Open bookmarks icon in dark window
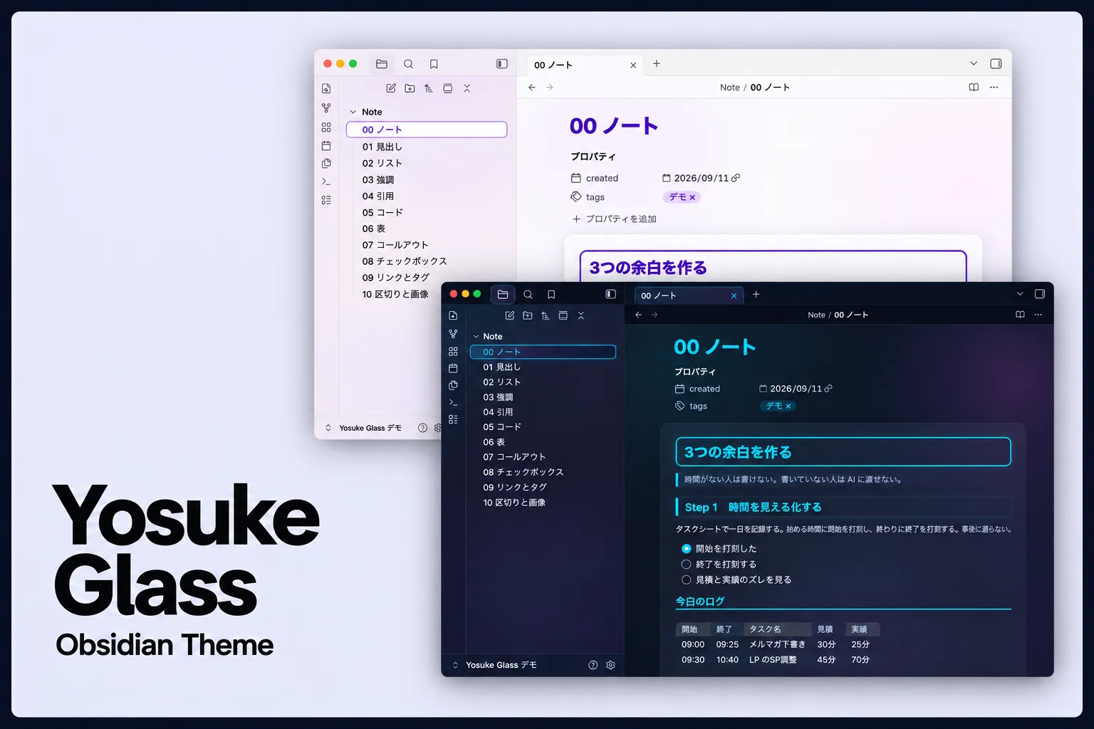This screenshot has width=1094, height=729. [x=551, y=294]
